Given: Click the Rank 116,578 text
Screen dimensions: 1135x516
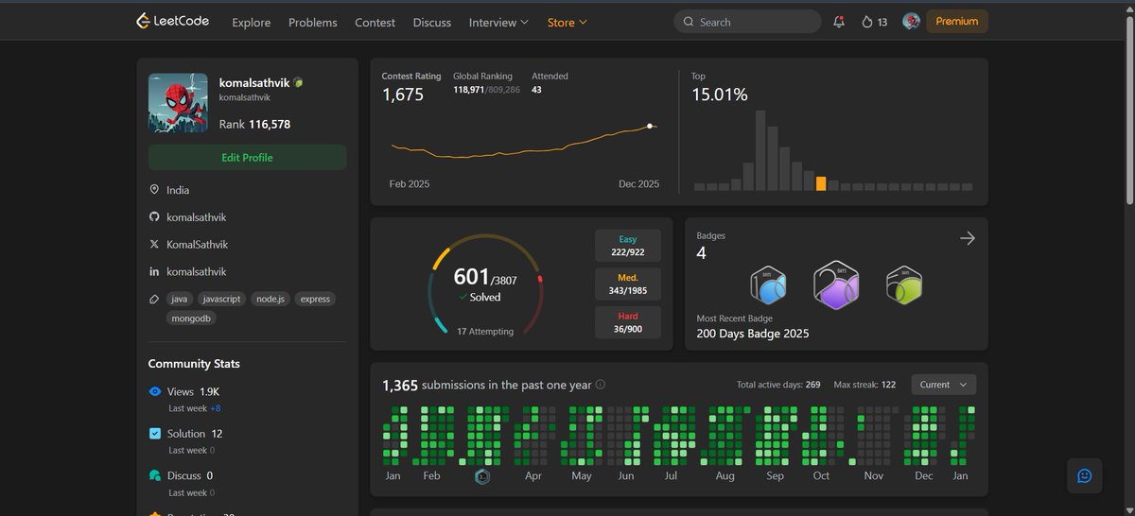Looking at the screenshot, I should [x=254, y=125].
